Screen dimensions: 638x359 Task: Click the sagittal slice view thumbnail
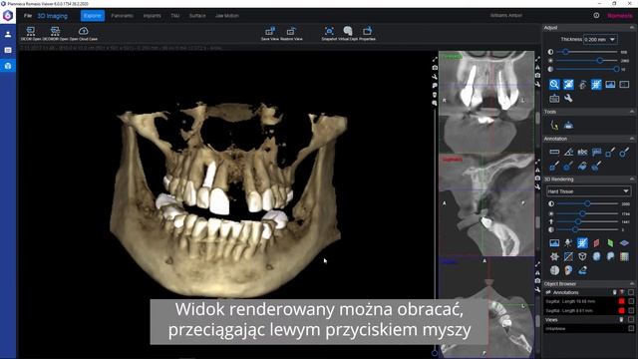point(486,205)
